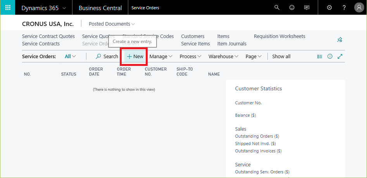Click Business Central title
This screenshot has width=367, height=178.
click(100, 8)
